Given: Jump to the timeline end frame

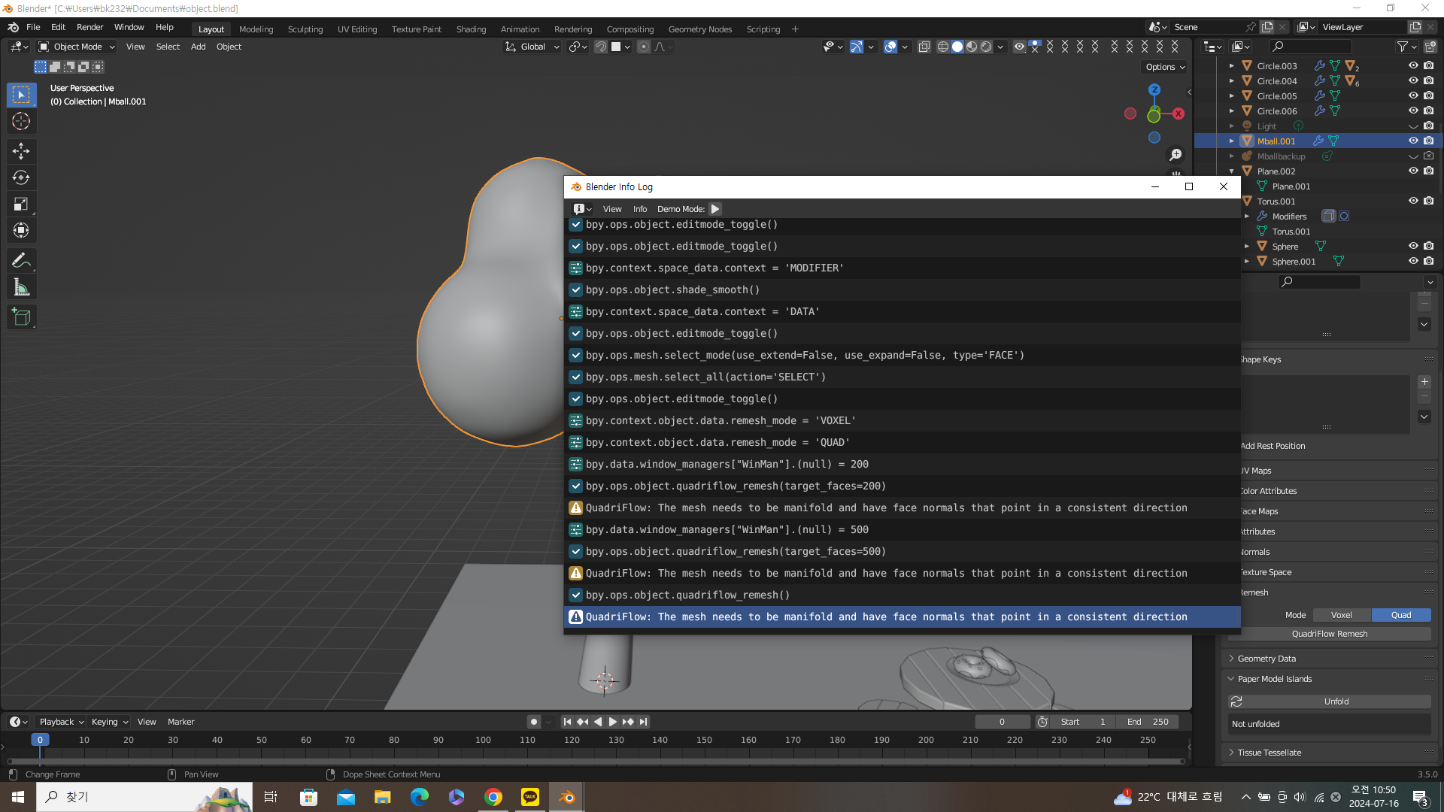Looking at the screenshot, I should click(x=643, y=722).
